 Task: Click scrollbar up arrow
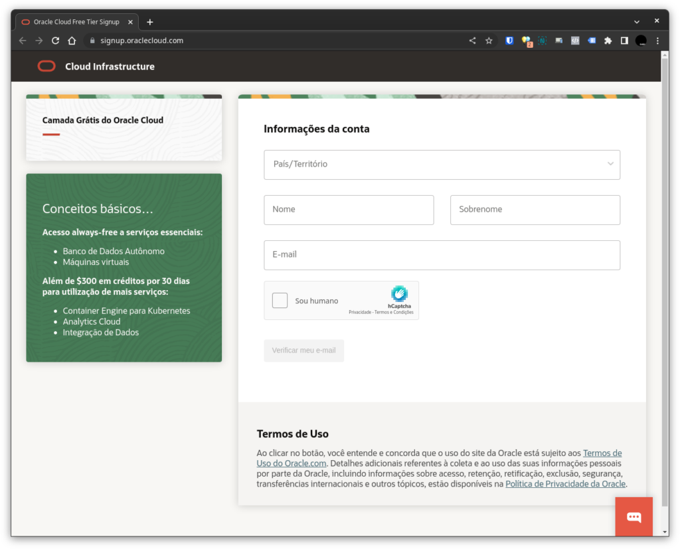664,54
